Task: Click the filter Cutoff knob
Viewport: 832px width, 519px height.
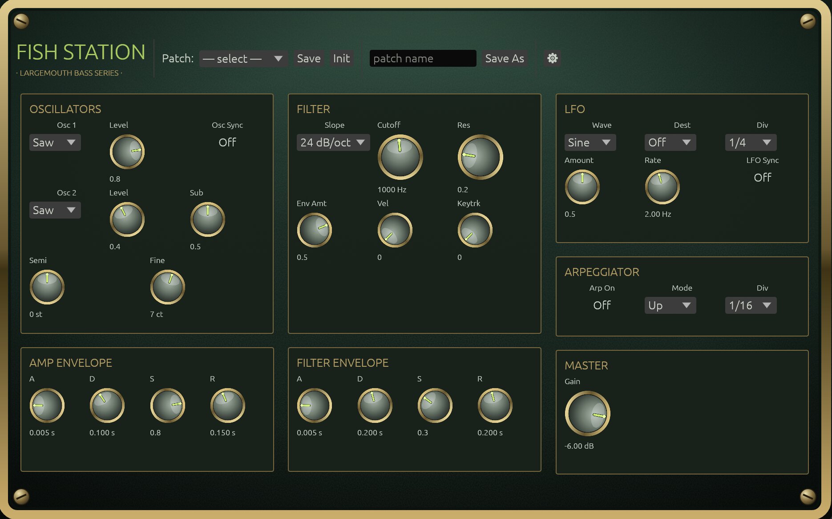Action: [400, 157]
